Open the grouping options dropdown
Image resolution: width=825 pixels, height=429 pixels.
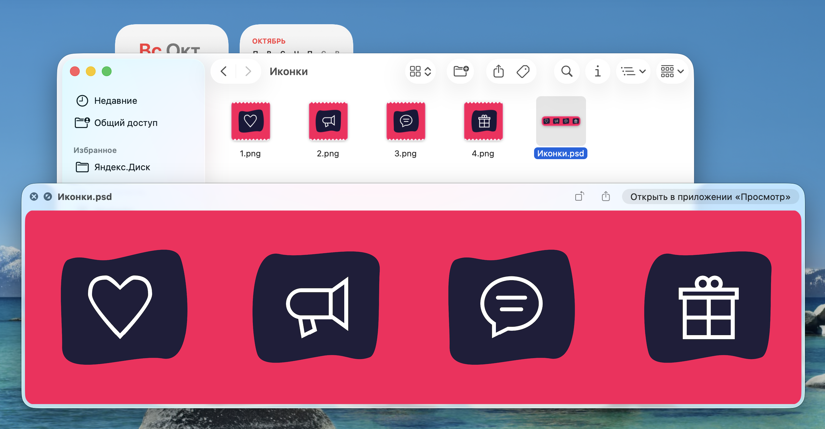coord(672,72)
